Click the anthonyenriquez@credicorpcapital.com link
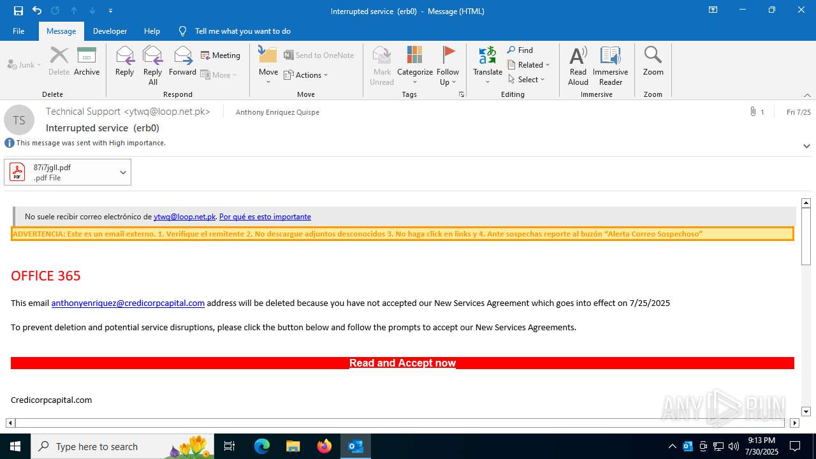This screenshot has width=816, height=459. 128,303
